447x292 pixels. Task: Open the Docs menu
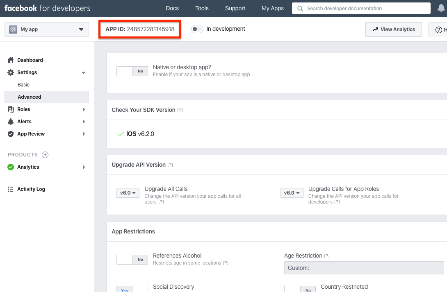click(x=172, y=8)
